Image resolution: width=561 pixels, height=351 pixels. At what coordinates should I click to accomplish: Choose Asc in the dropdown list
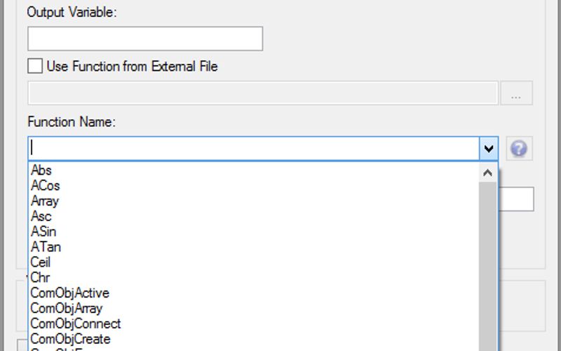[x=41, y=217]
